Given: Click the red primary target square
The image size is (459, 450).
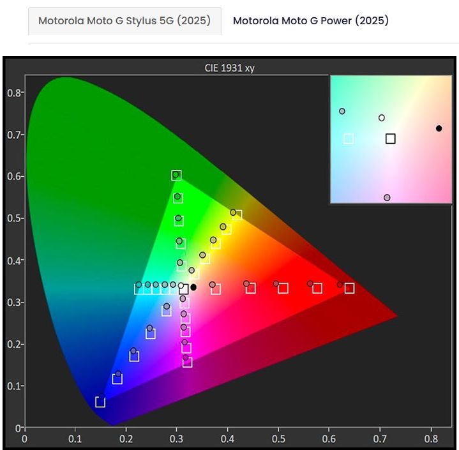Looking at the screenshot, I should click(349, 289).
